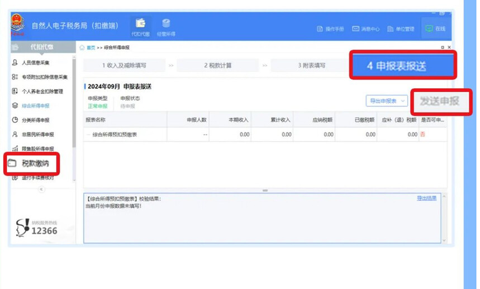Click the home icon in breadcrumb
This screenshot has width=480, height=289.
point(82,48)
